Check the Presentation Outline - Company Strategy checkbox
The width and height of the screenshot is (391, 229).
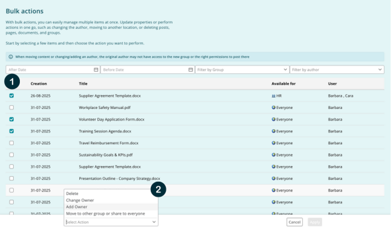[x=12, y=179]
